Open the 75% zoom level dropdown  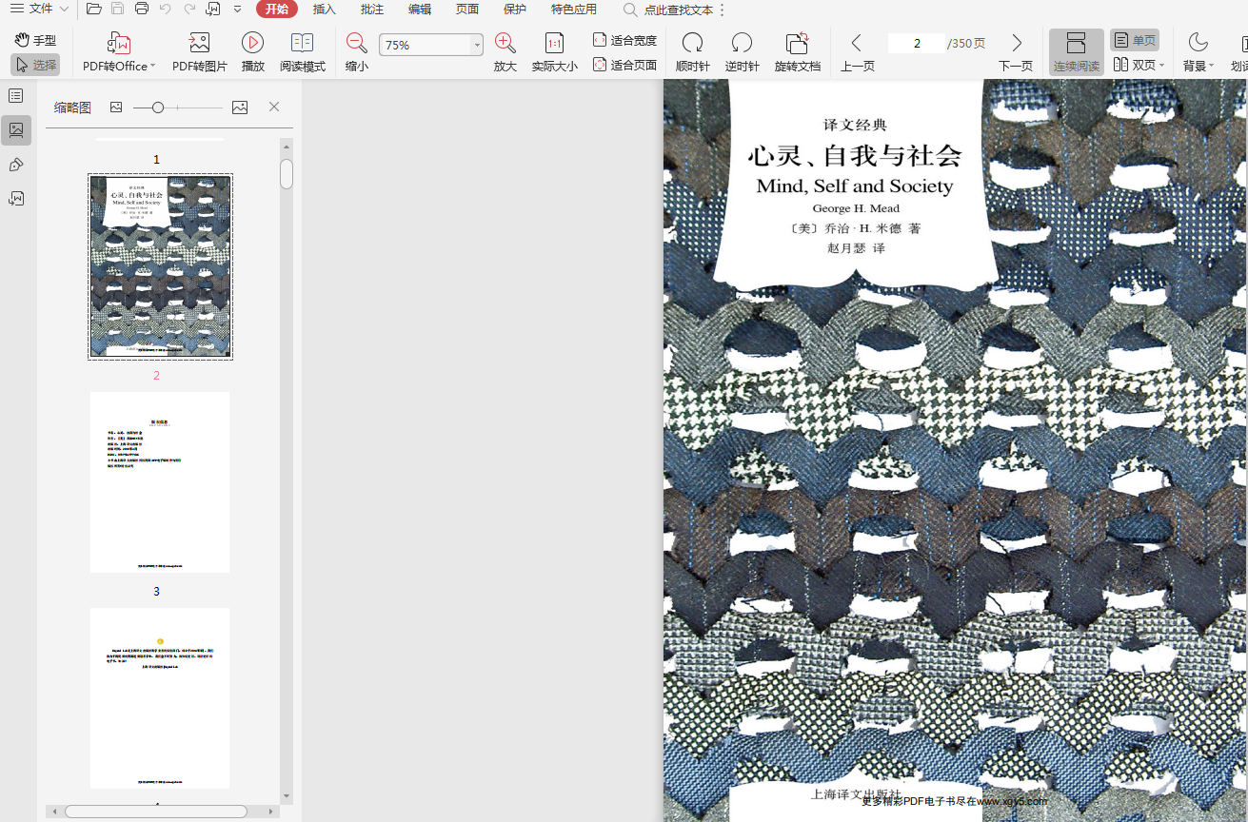click(477, 46)
